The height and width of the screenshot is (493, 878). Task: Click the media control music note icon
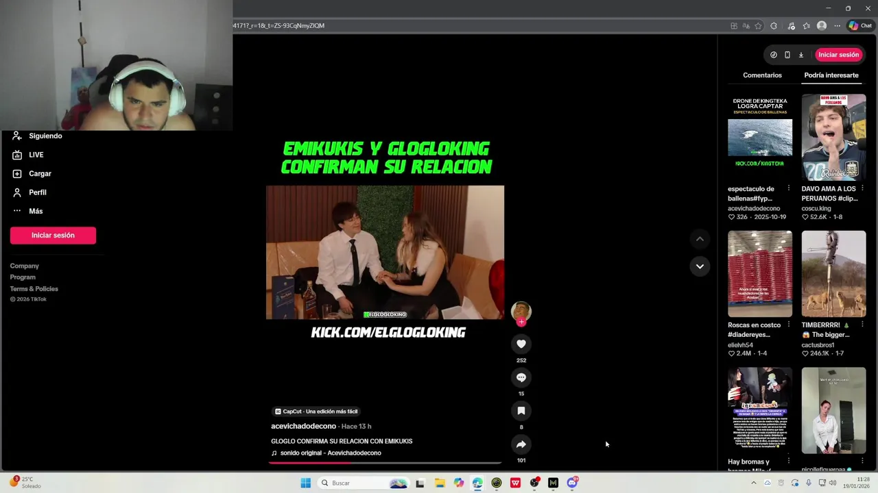pyautogui.click(x=791, y=26)
